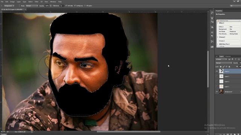This screenshot has height=135, width=241.
Task: Select the Properties panel tab
Action: [219, 11]
